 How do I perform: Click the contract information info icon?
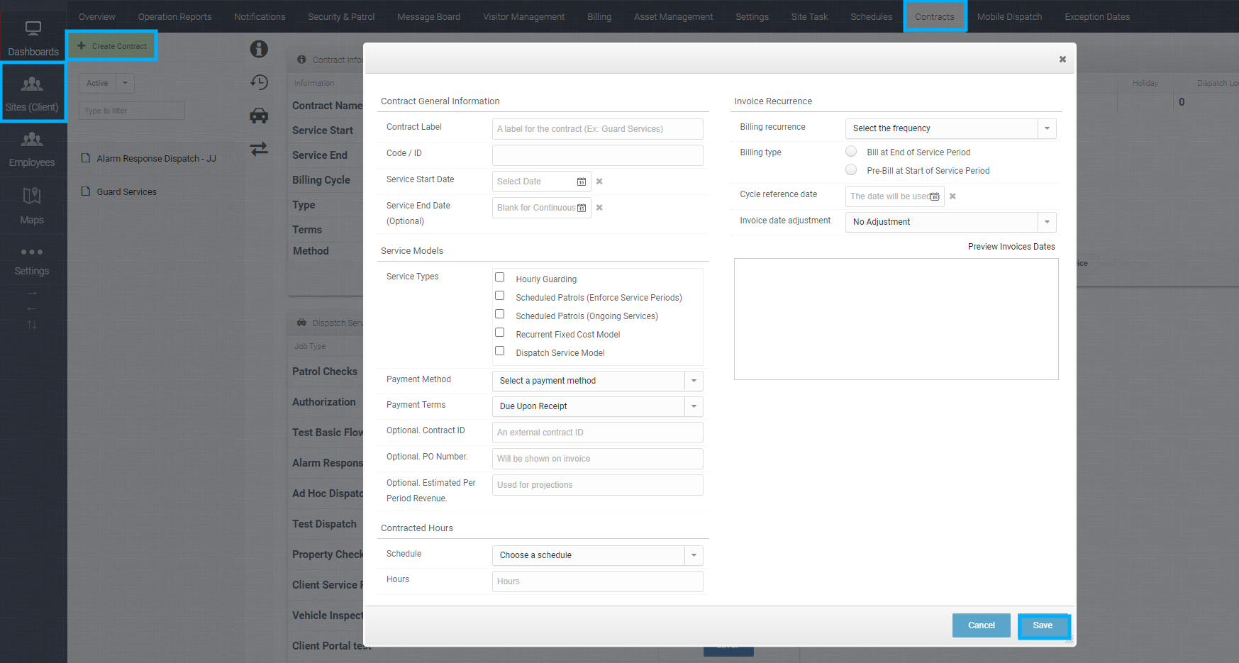(259, 49)
